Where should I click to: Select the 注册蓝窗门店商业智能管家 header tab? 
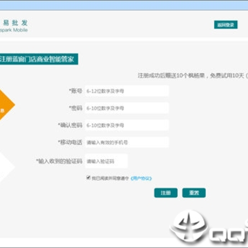(39, 59)
